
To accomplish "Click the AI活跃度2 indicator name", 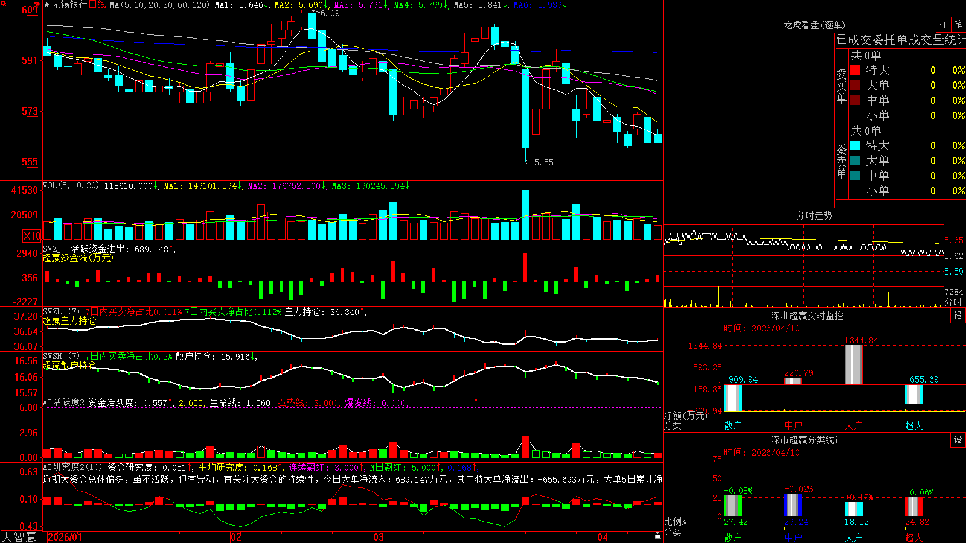I will pyautogui.click(x=64, y=402).
